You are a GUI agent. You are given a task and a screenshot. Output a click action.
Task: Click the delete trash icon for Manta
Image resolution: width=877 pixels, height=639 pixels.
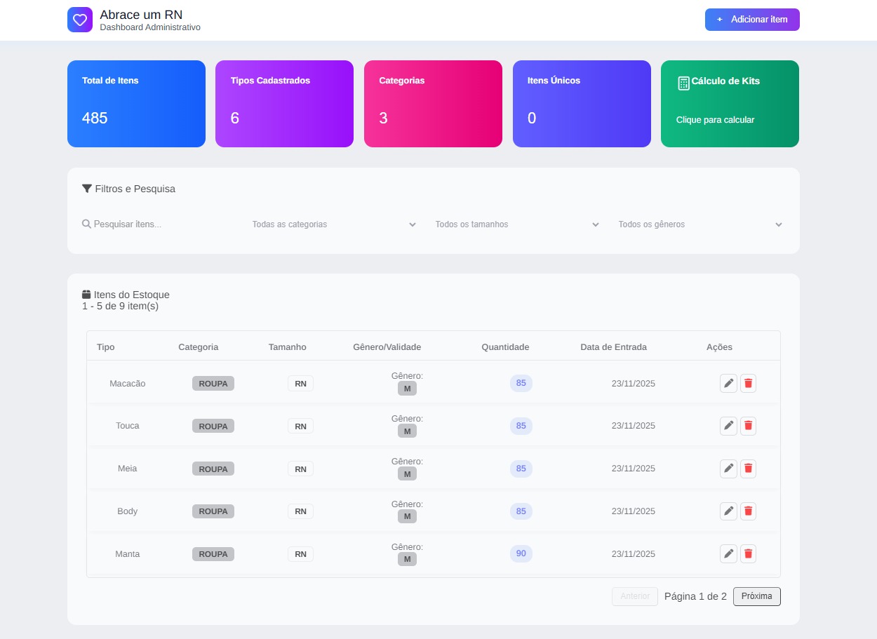click(748, 553)
